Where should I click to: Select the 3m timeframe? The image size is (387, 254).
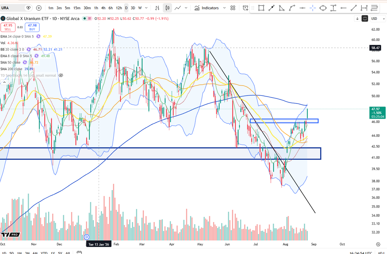[x=59, y=8]
